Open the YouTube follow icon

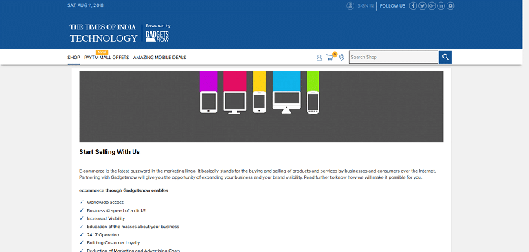(451, 5)
